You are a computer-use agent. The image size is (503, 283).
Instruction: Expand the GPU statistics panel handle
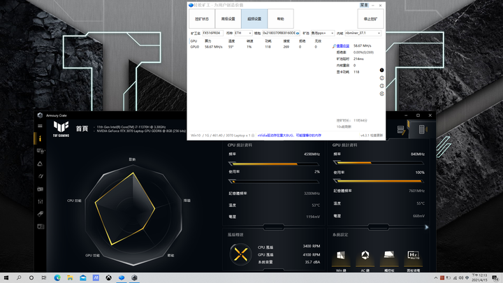coord(379,227)
